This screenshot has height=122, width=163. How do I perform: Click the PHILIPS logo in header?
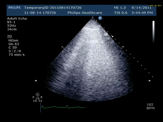coord(15,8)
